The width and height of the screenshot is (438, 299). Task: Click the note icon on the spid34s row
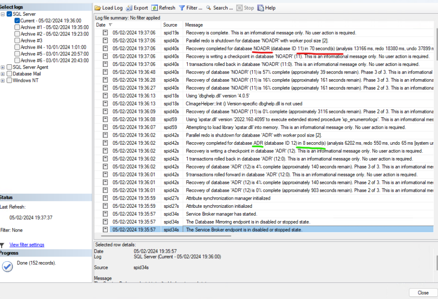[x=105, y=230]
